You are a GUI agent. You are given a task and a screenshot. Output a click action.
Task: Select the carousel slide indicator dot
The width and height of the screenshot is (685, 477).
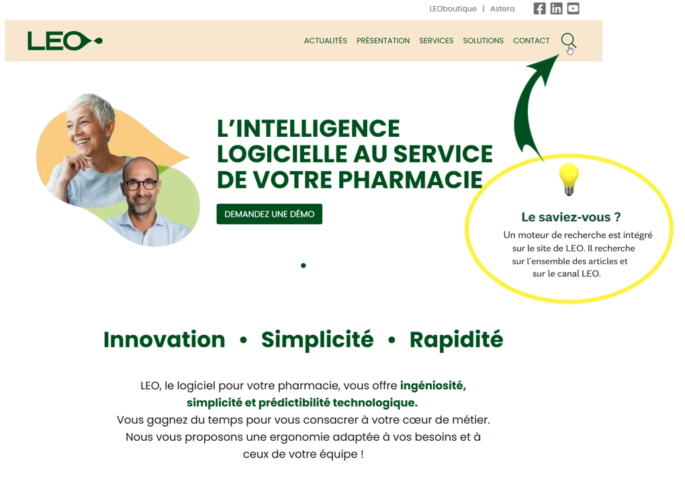click(x=304, y=266)
